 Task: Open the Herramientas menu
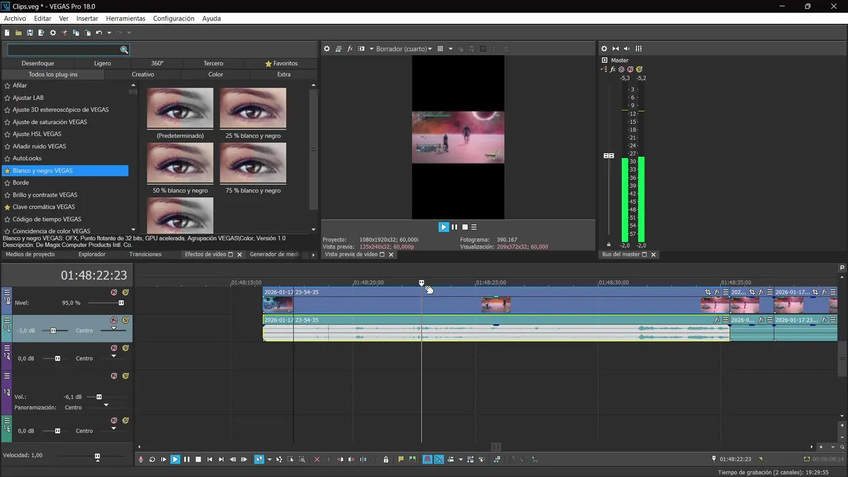pos(126,19)
